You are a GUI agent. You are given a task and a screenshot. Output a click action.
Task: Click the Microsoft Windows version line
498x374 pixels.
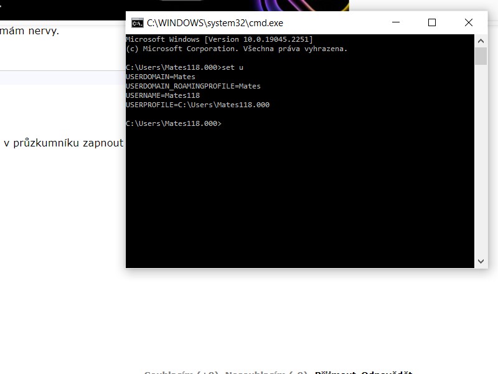pos(219,39)
